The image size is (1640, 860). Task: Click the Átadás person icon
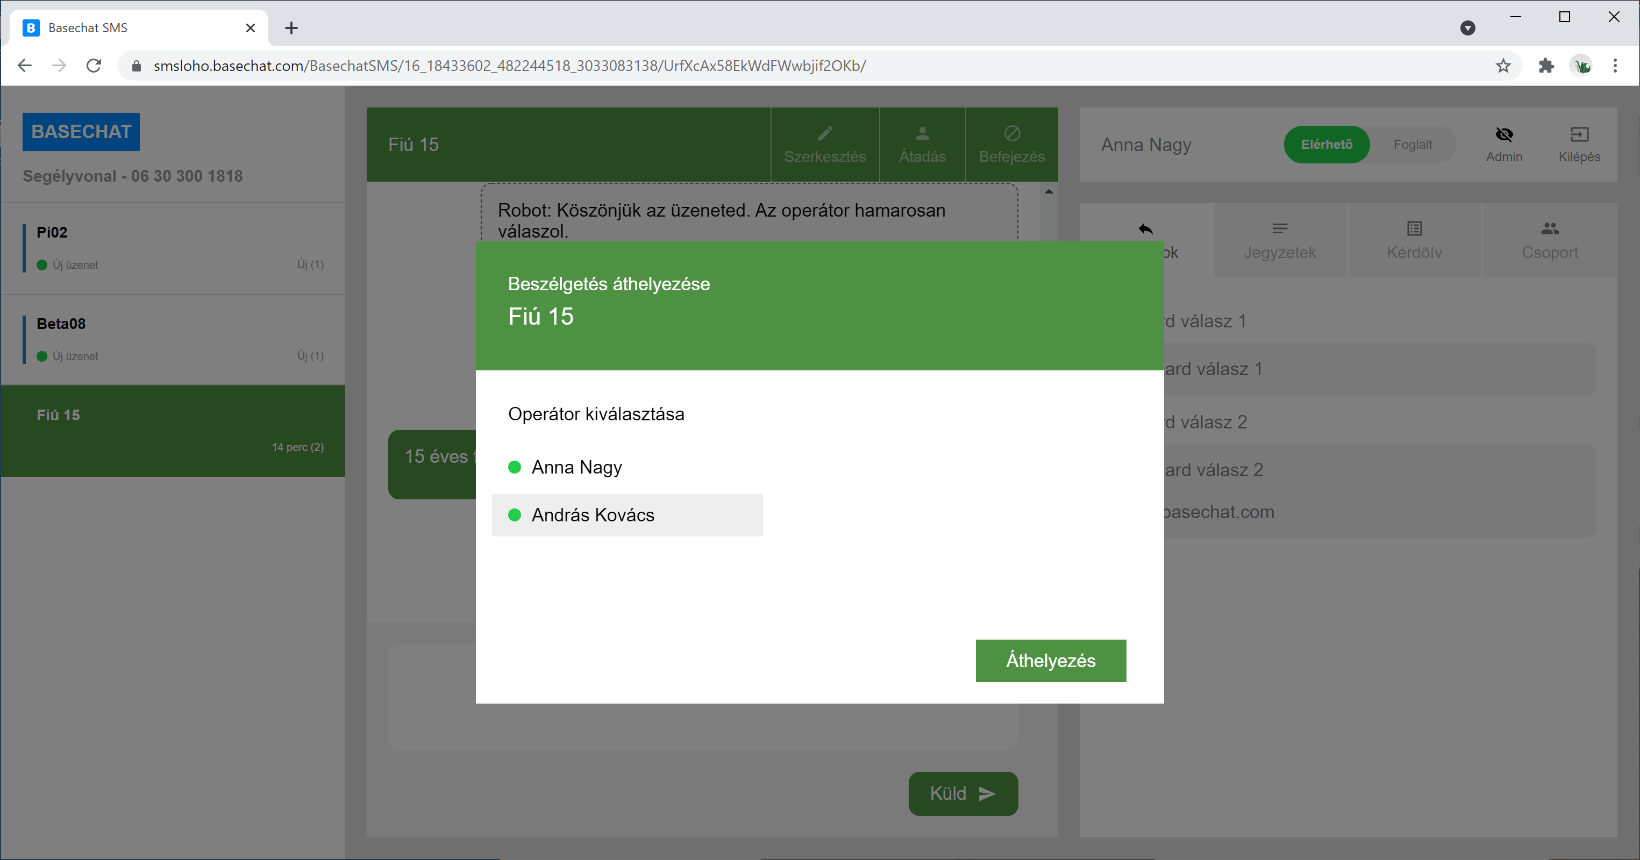click(922, 134)
